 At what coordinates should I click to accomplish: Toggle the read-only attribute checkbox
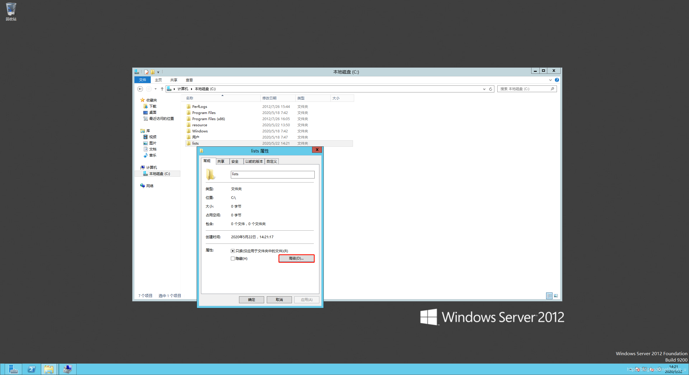[x=233, y=251]
